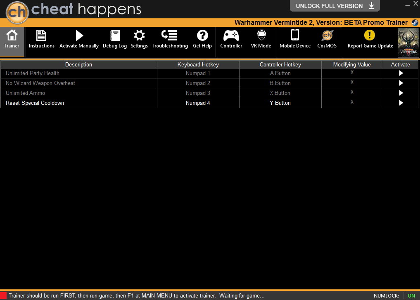Image resolution: width=420 pixels, height=300 pixels.
Task: Open the Instructions page
Action: pyautogui.click(x=42, y=39)
